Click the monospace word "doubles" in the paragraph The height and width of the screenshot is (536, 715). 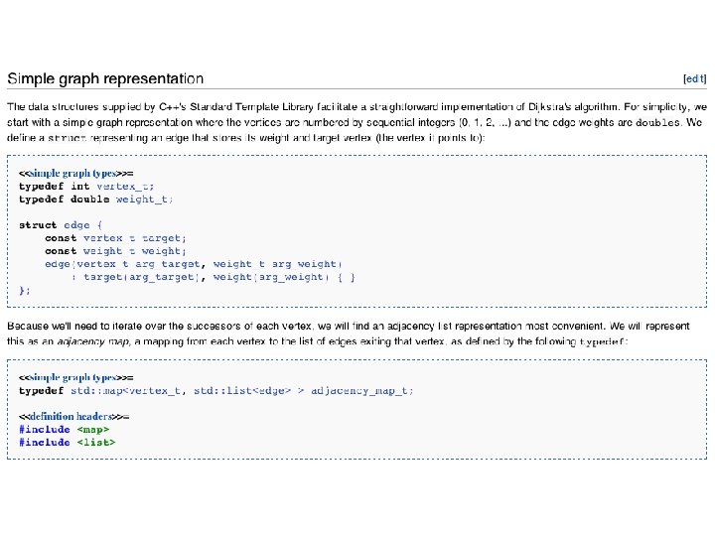tap(655, 122)
